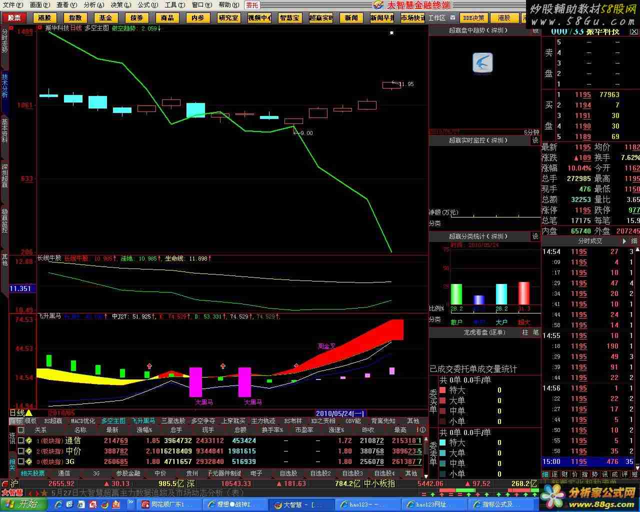The width and height of the screenshot is (640, 512).
Task: Open Internet Explorer from the quick launch bar
Action: point(59,504)
